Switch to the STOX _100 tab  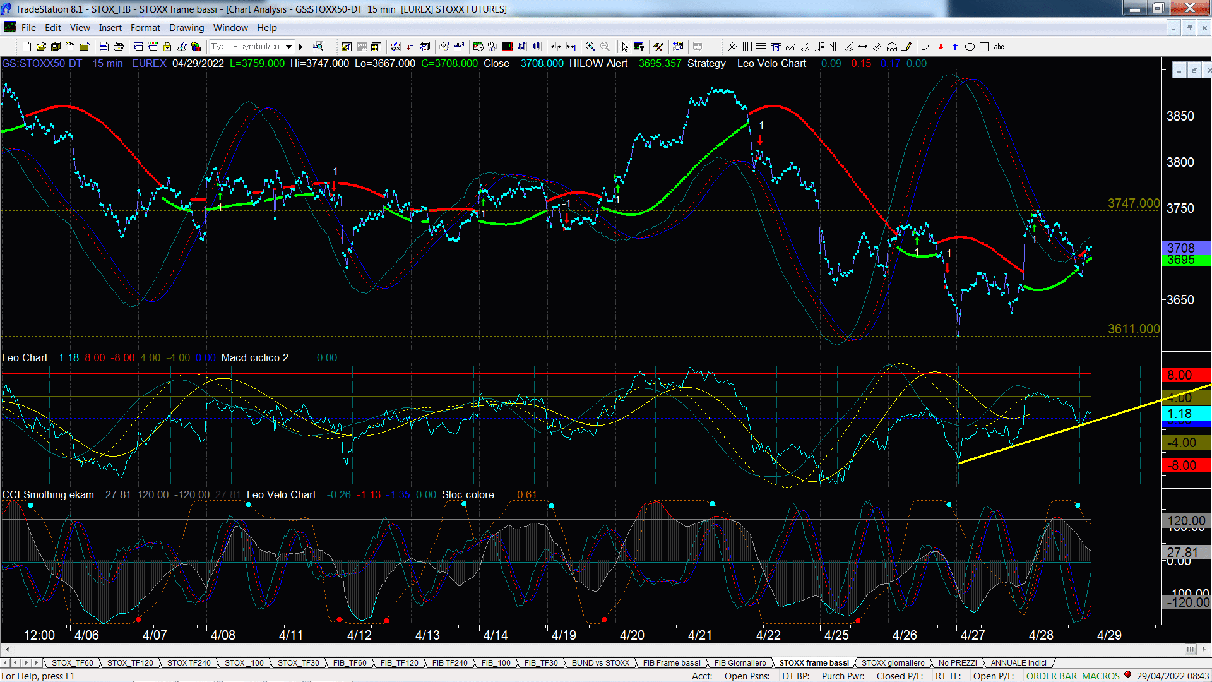click(244, 662)
